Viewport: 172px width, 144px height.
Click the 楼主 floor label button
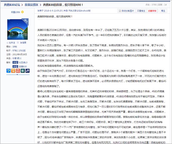click(163, 11)
